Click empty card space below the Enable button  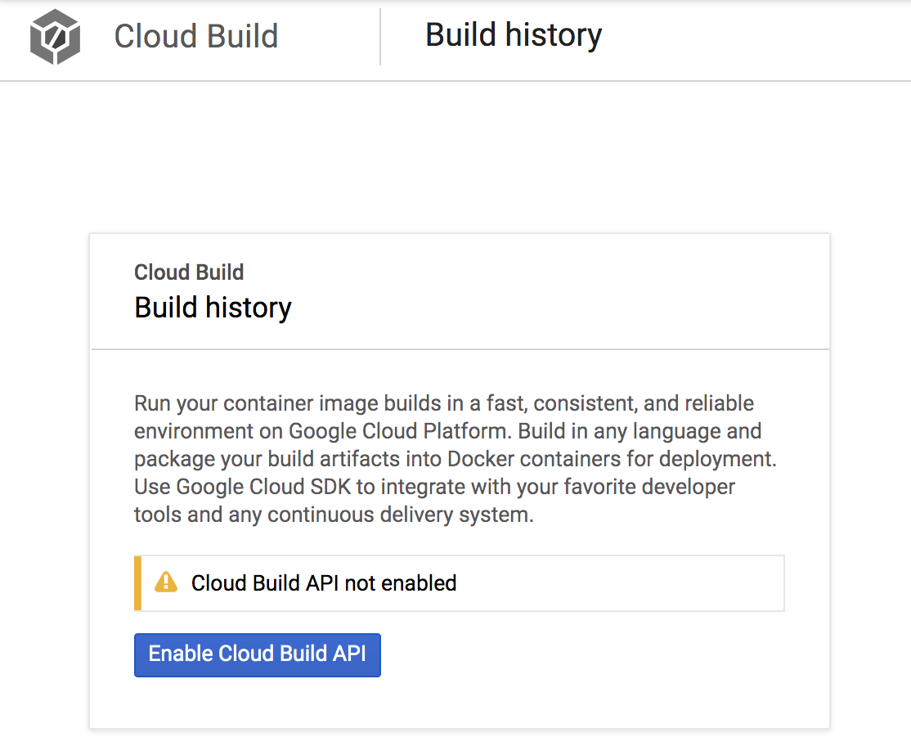[x=458, y=704]
